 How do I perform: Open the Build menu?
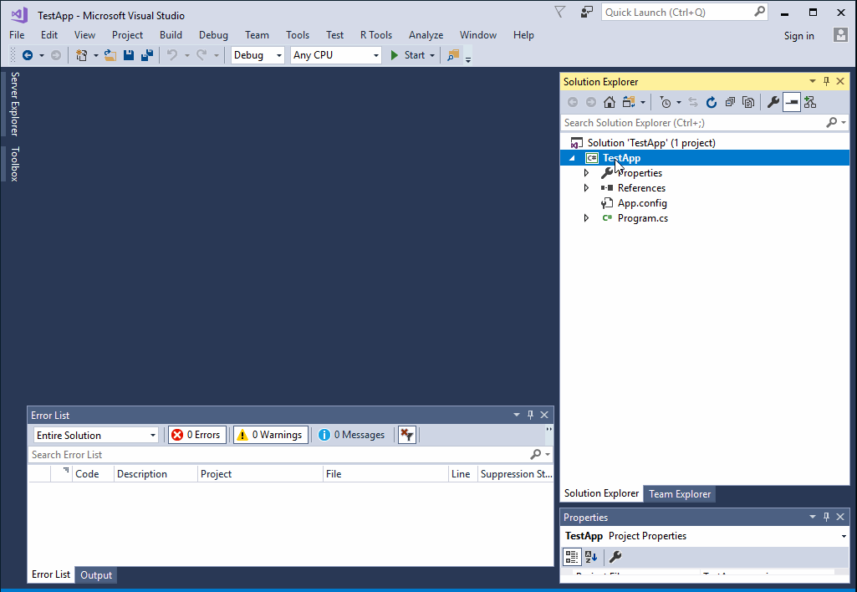[x=171, y=35]
